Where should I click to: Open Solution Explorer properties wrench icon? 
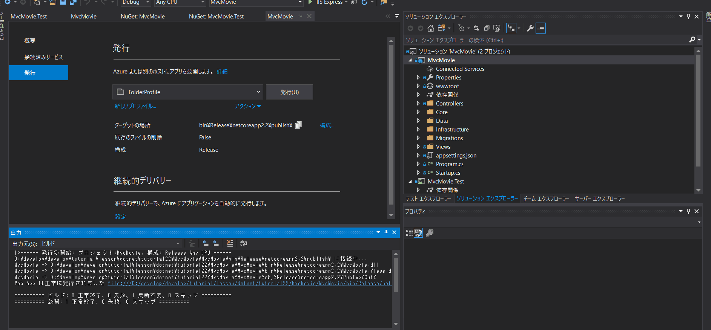click(x=530, y=28)
